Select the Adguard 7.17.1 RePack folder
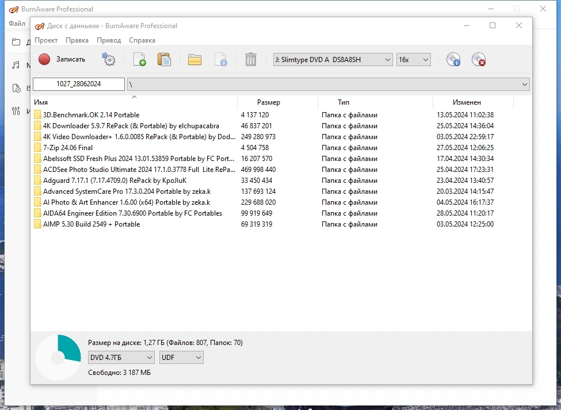 point(115,181)
